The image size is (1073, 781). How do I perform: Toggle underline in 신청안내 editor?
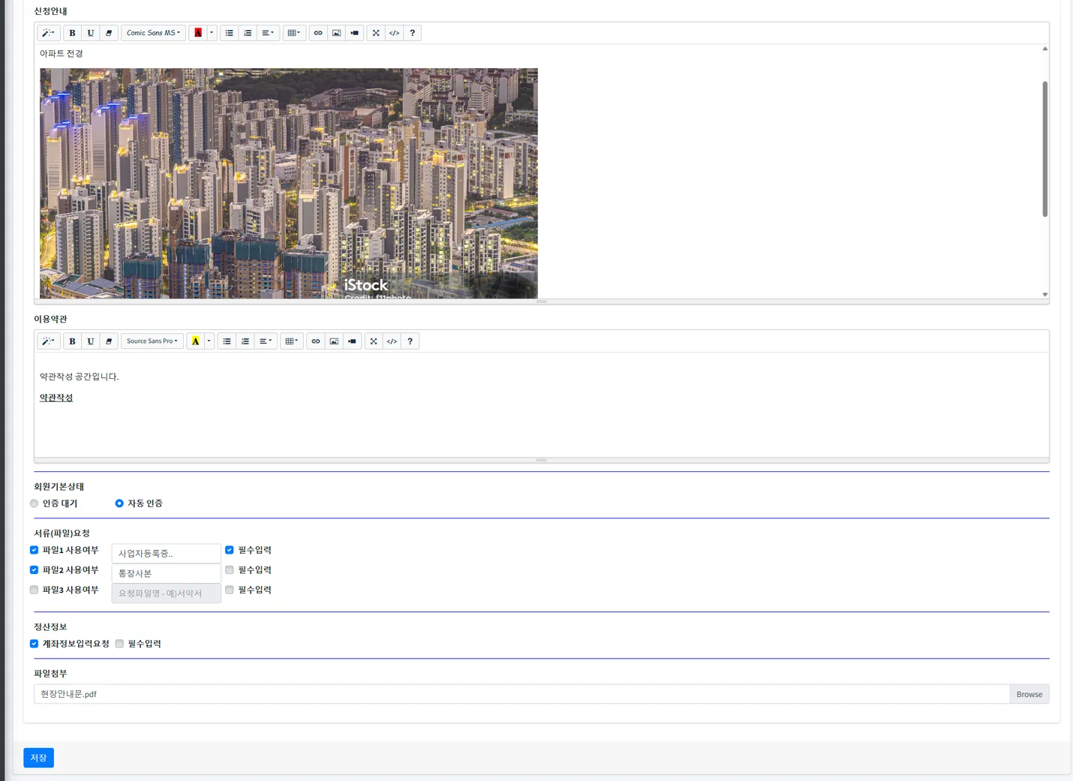(91, 33)
